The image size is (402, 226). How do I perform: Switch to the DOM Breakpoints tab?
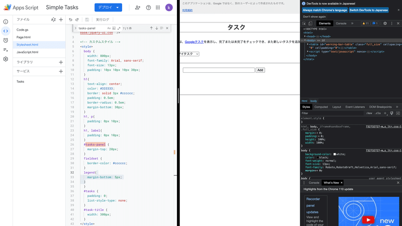click(380, 107)
